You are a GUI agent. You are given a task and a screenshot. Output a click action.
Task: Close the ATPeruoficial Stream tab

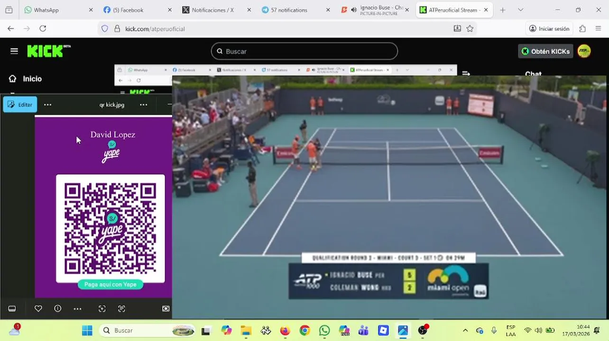click(x=486, y=10)
